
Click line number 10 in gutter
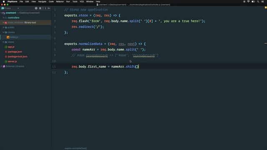pyautogui.click(x=54, y=61)
